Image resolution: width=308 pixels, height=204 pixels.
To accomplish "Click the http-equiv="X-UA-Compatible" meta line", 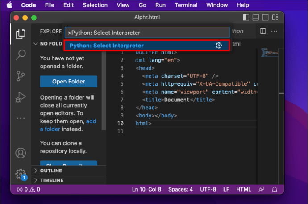I will pos(200,84).
